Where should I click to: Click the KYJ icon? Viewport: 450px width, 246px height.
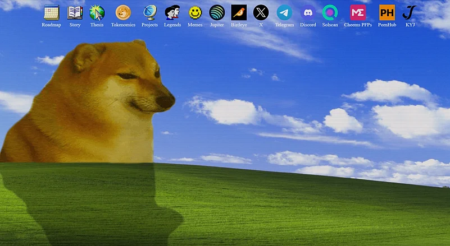pyautogui.click(x=410, y=12)
